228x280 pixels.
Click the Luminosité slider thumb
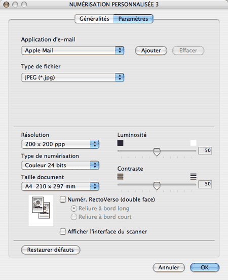click(x=157, y=152)
